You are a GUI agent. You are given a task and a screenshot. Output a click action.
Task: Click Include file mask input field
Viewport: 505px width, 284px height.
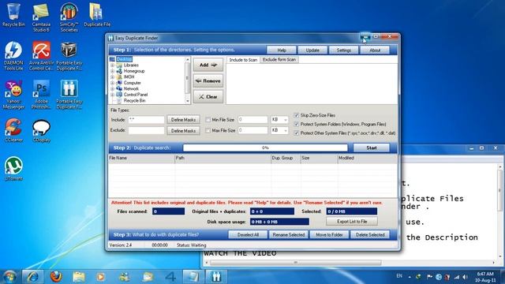point(147,120)
